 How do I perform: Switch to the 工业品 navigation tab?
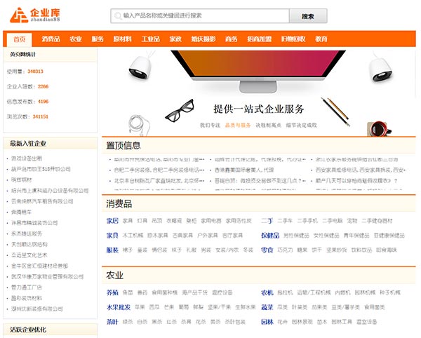click(x=150, y=39)
